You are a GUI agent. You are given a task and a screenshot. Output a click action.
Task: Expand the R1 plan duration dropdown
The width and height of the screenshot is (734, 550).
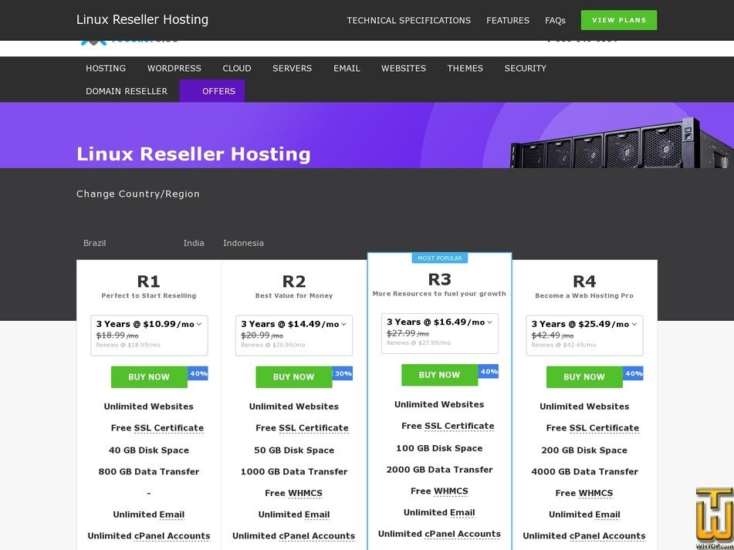(148, 325)
